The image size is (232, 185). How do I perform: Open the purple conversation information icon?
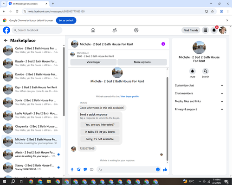coord(163,44)
